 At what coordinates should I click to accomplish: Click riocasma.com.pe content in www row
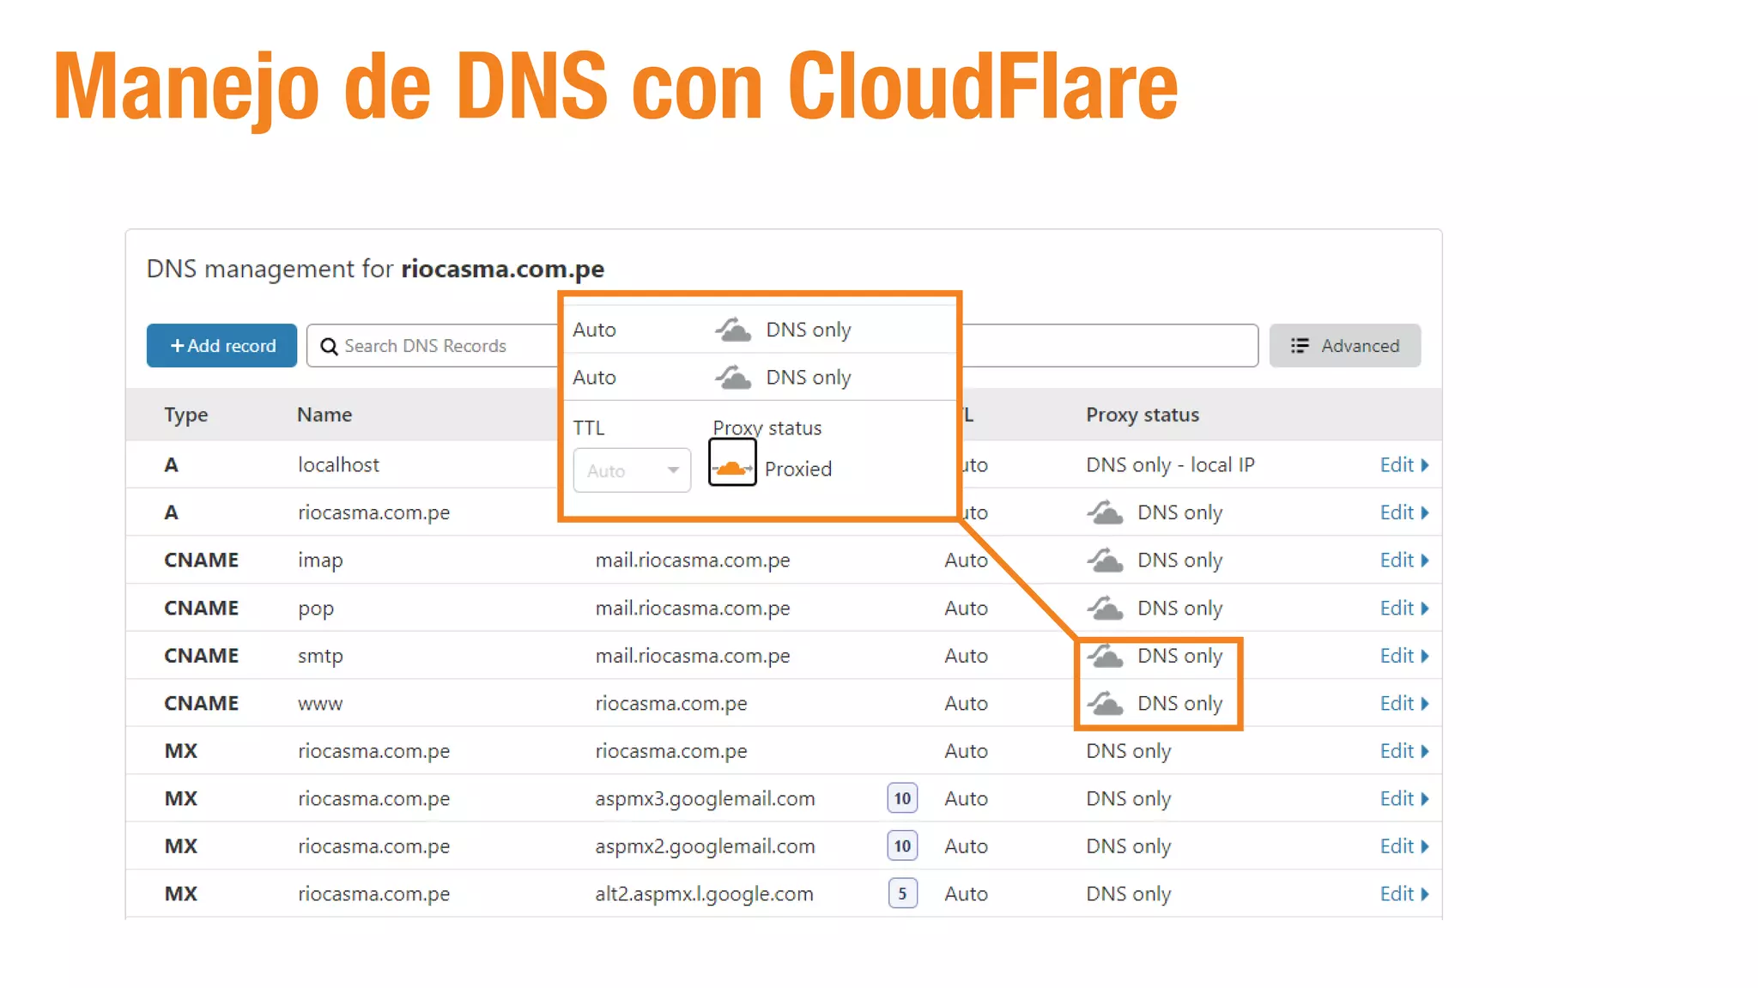coord(671,704)
